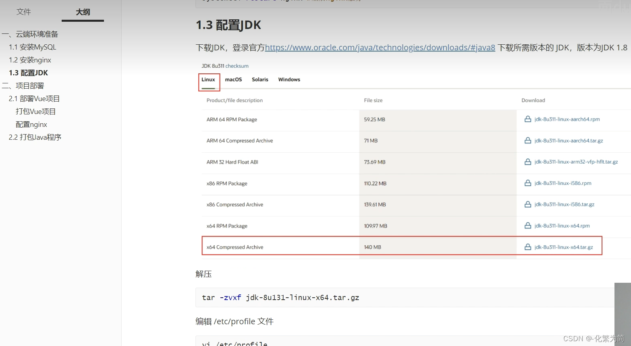Screen dimensions: 631x346
Task: Click the 1.3 配置JDK heading
Action: pos(228,25)
